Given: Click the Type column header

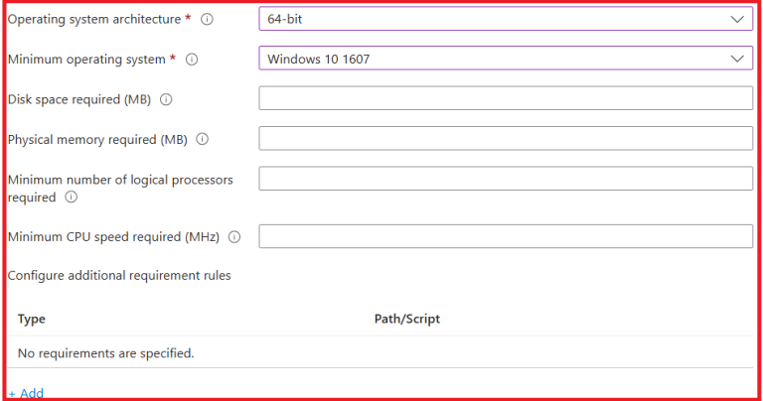Looking at the screenshot, I should 32,319.
